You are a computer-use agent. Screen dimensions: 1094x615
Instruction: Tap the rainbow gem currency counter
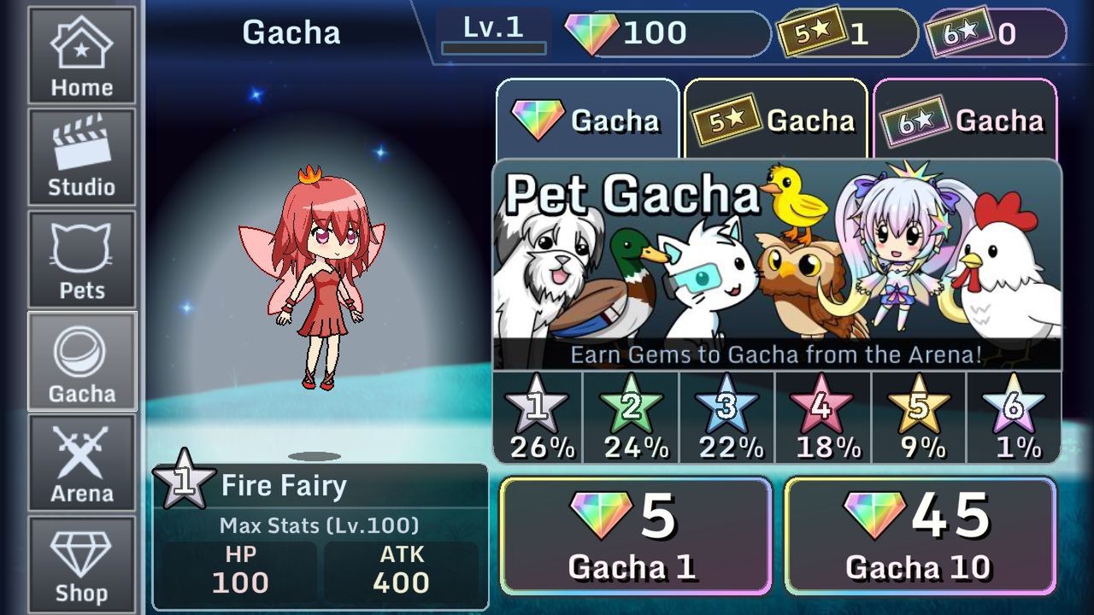[x=668, y=33]
